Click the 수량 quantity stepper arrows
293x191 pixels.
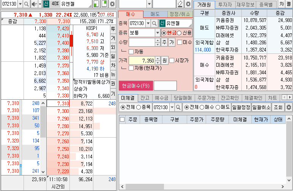tap(158, 42)
